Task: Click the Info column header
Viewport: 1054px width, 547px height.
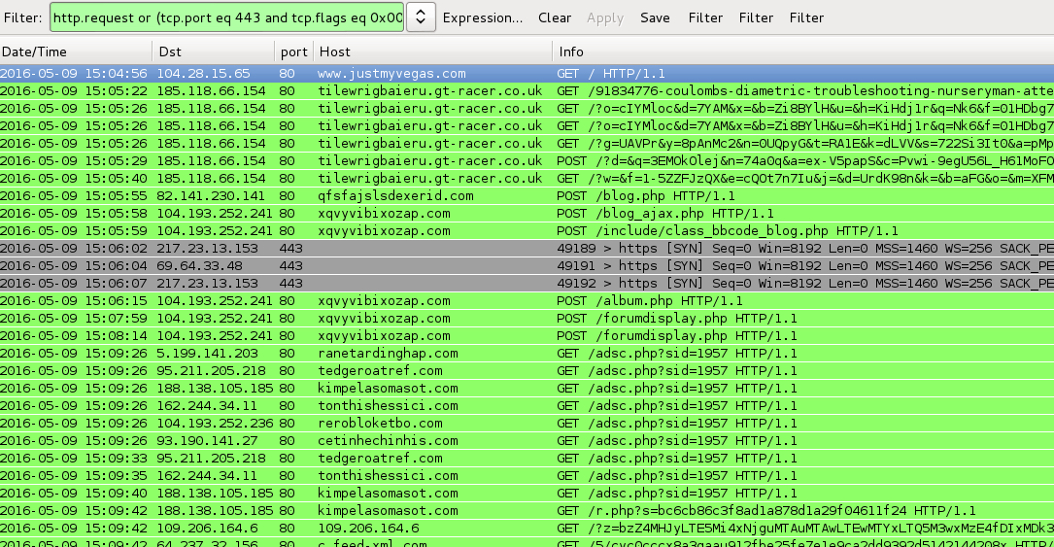Action: pyautogui.click(x=802, y=51)
